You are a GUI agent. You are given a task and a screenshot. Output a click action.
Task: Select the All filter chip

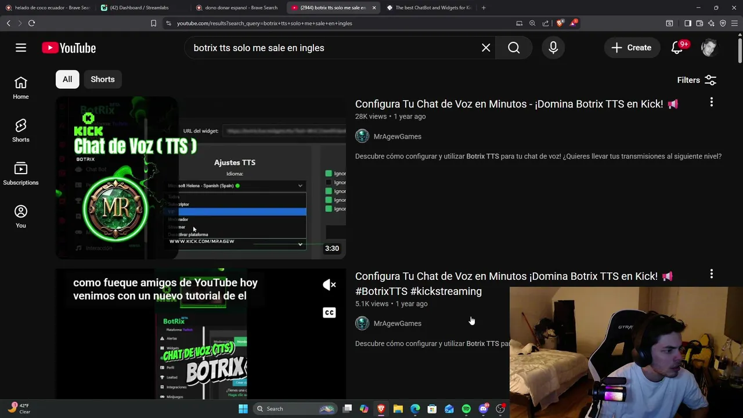(67, 80)
